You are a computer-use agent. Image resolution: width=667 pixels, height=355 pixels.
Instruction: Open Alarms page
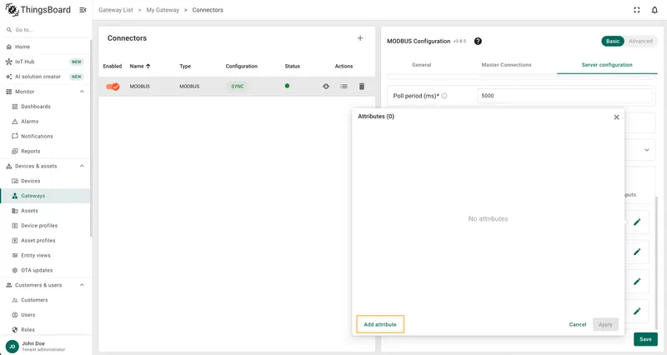pos(45,121)
